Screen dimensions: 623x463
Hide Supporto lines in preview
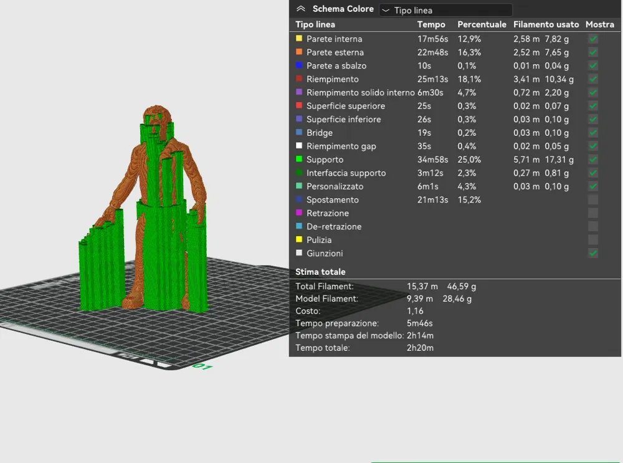(593, 160)
